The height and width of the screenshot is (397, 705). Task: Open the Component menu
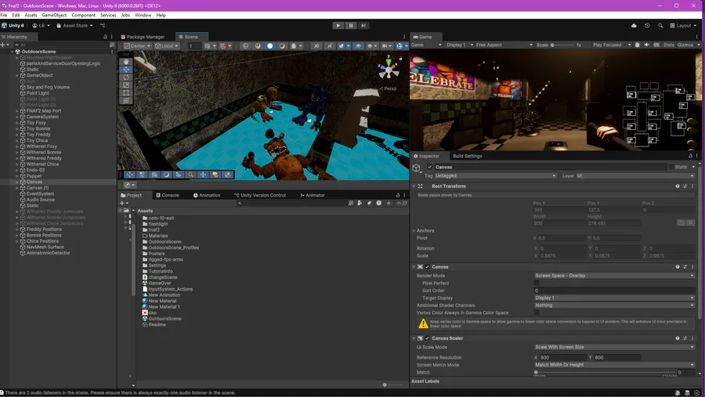tap(84, 15)
